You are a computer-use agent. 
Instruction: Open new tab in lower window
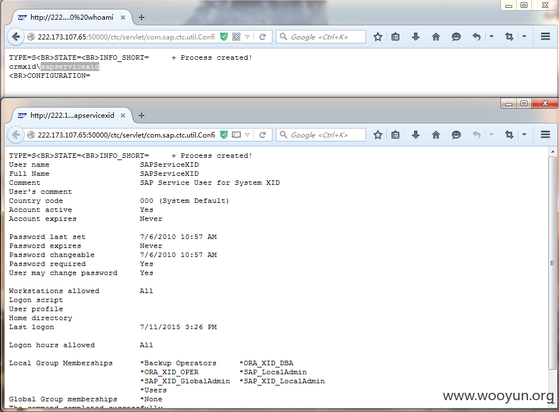142,116
